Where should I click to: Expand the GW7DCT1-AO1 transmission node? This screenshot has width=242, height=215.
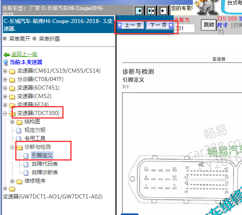point(5,188)
